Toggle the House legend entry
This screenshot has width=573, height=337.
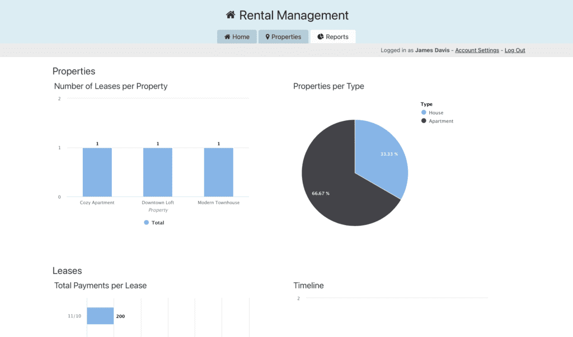pyautogui.click(x=424, y=113)
